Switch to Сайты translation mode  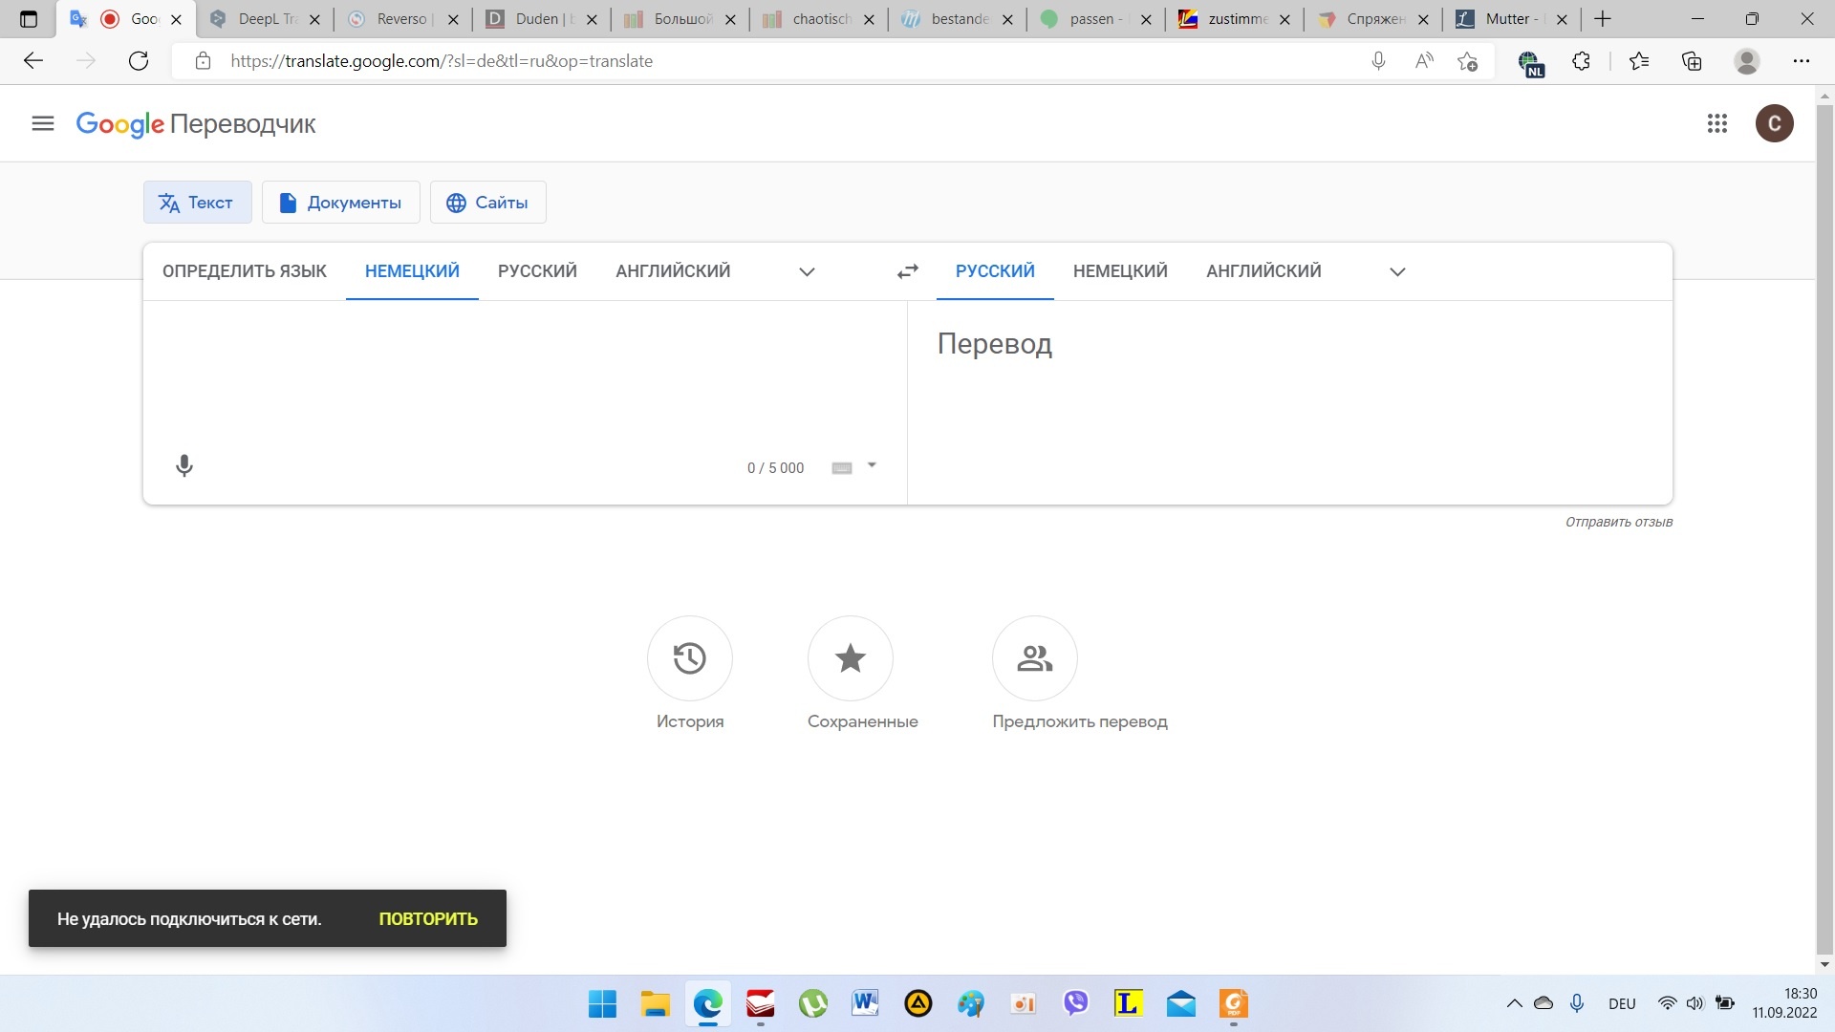coord(488,203)
